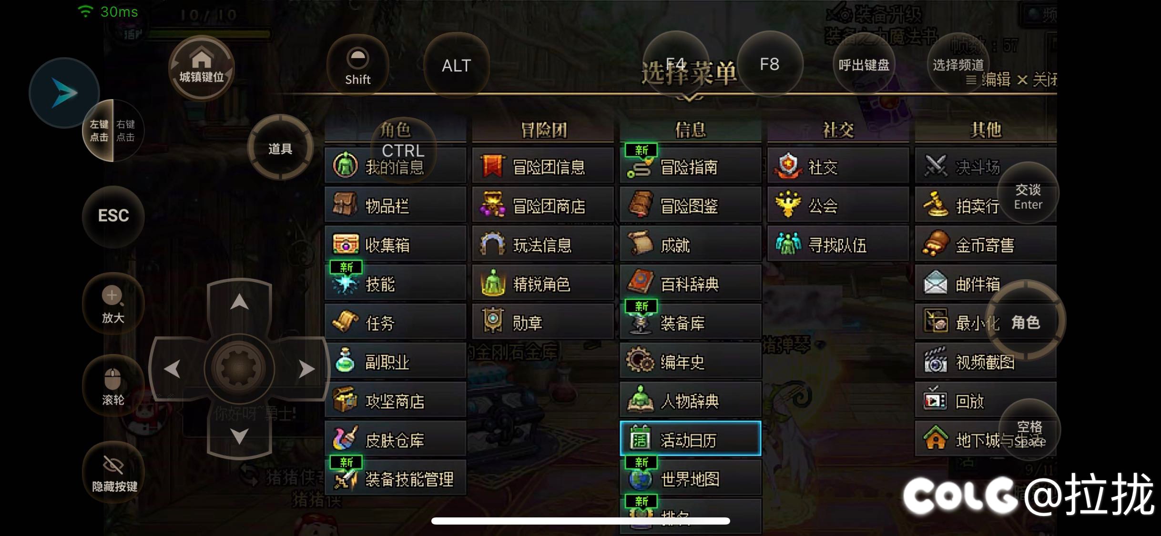Open the 公会 guild emblem icon
This screenshot has width=1161, height=536.
coord(788,205)
